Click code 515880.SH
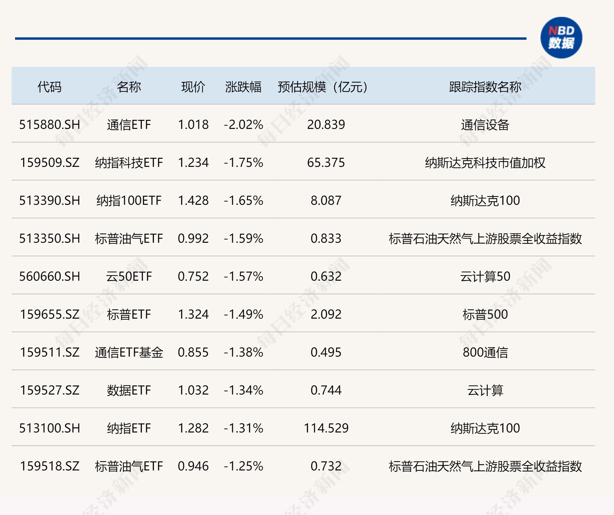This screenshot has width=614, height=515. [50, 125]
